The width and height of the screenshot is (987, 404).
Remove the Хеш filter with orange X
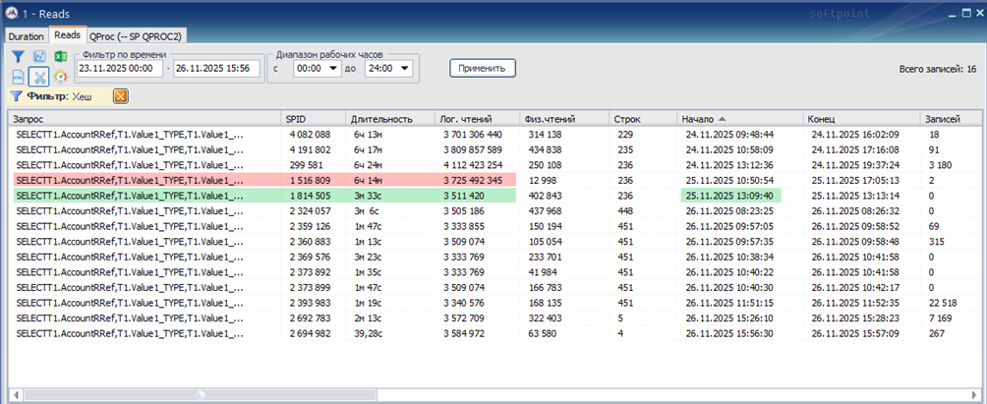pos(120,96)
